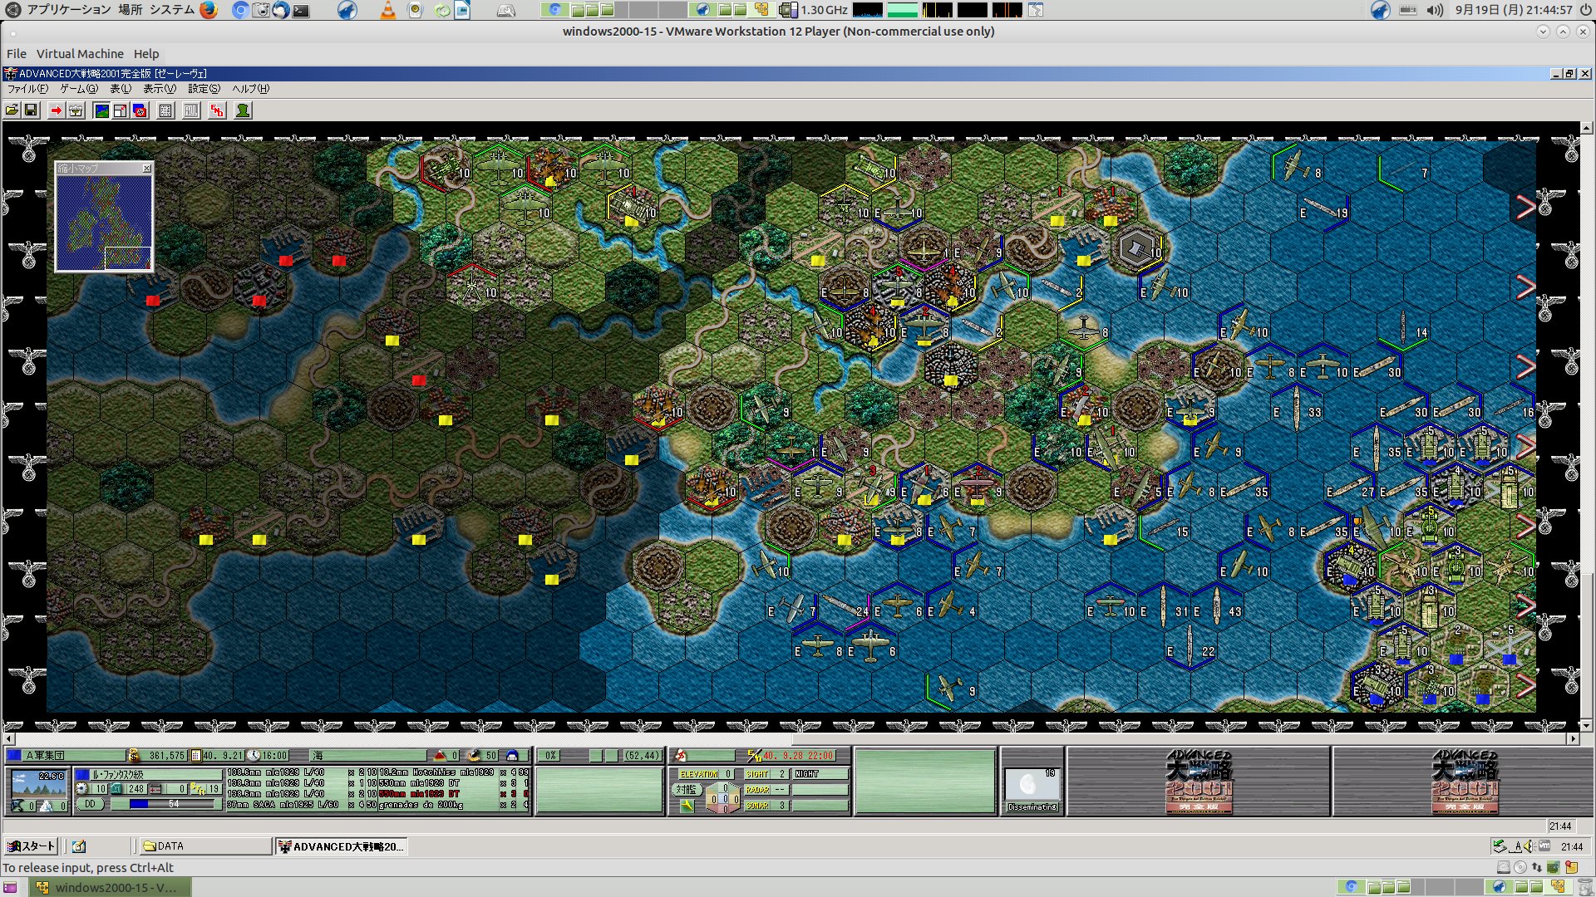Click the weather thumbnail showing 22.6°C

point(39,782)
